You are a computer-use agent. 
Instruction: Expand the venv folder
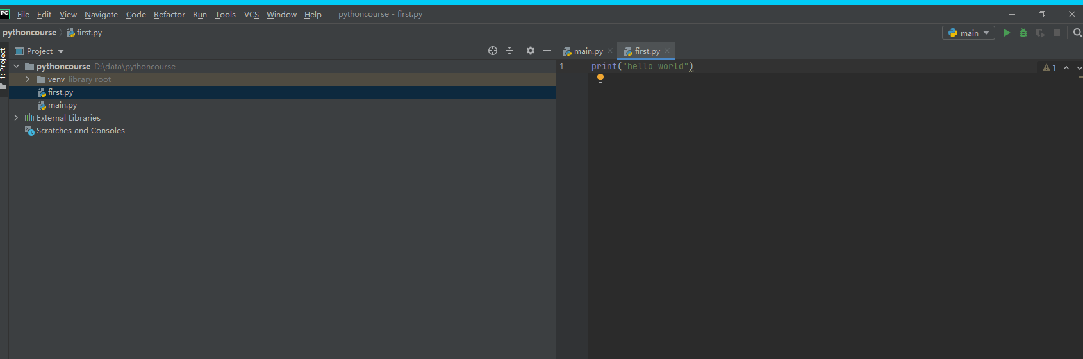pyautogui.click(x=28, y=79)
